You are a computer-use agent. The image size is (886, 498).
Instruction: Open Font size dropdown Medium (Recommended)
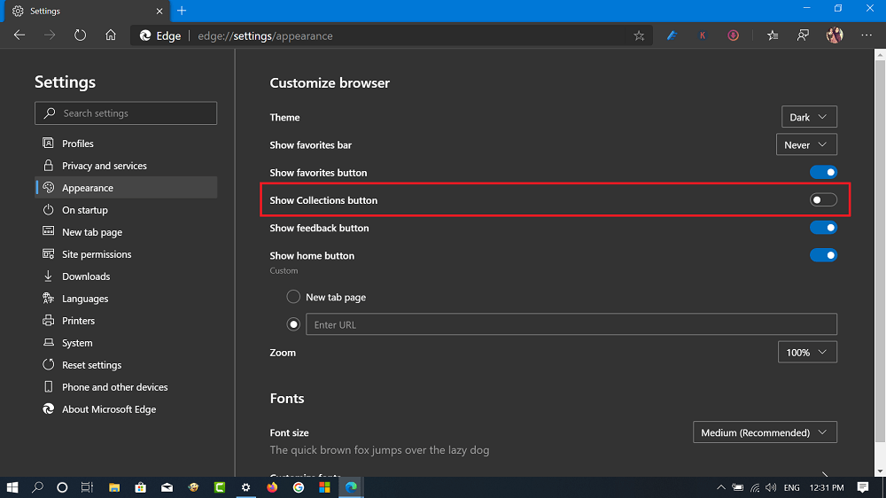pos(765,432)
